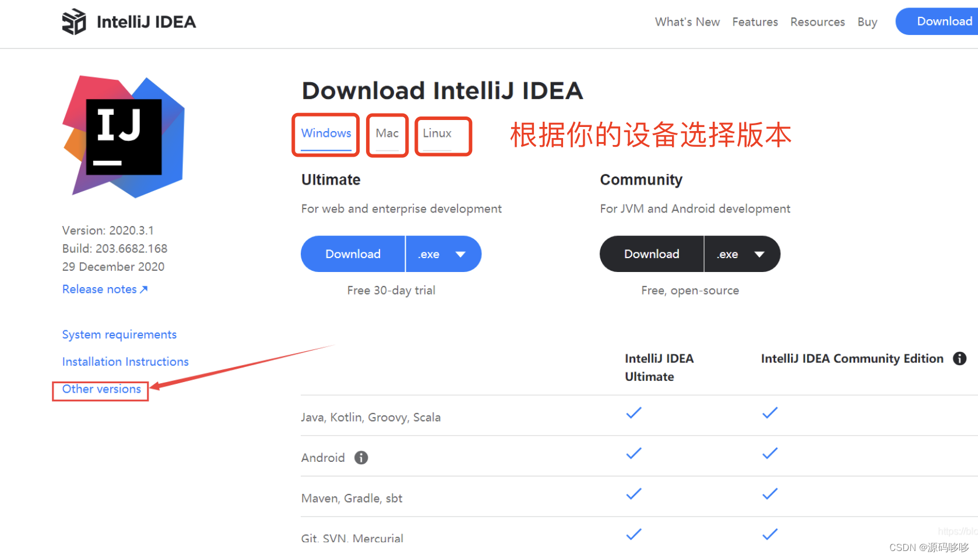Image resolution: width=978 pixels, height=558 pixels.
Task: Click 'Version: 2020.3.1' text
Action: click(108, 231)
